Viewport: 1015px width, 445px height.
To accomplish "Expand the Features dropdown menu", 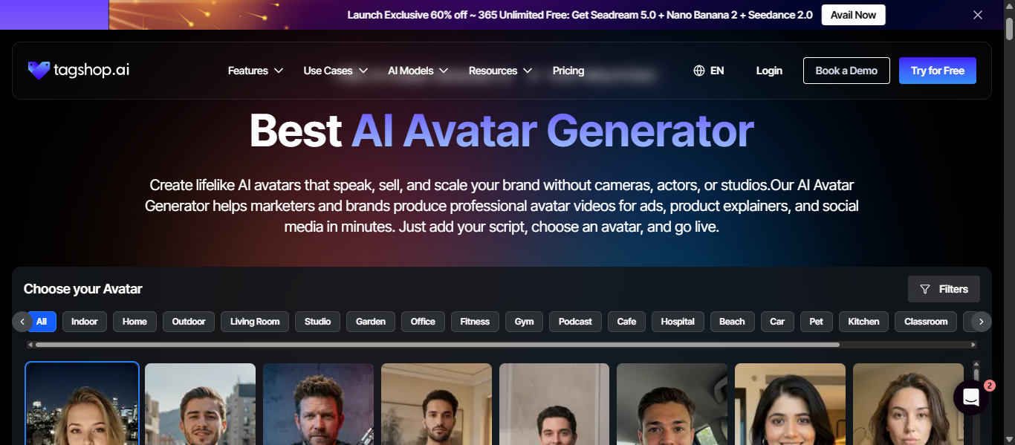I will click(256, 71).
